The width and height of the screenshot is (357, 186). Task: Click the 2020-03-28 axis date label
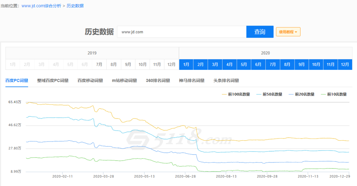(103, 176)
